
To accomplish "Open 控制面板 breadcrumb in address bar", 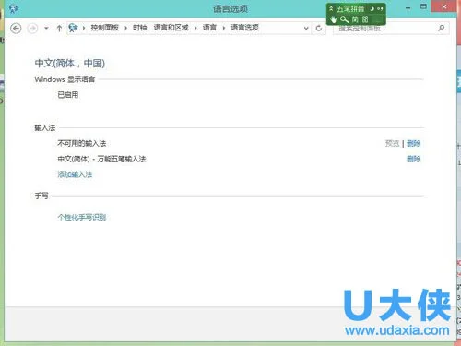I will pos(104,28).
